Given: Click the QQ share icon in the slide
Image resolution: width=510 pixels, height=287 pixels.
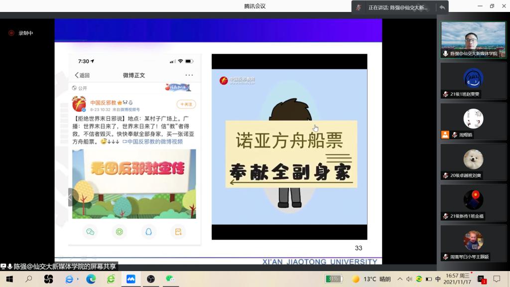Looking at the screenshot, I should (148, 232).
